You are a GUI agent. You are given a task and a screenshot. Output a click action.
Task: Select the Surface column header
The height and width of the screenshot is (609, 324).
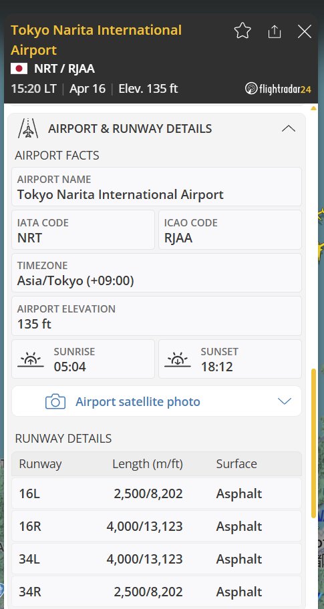click(236, 463)
